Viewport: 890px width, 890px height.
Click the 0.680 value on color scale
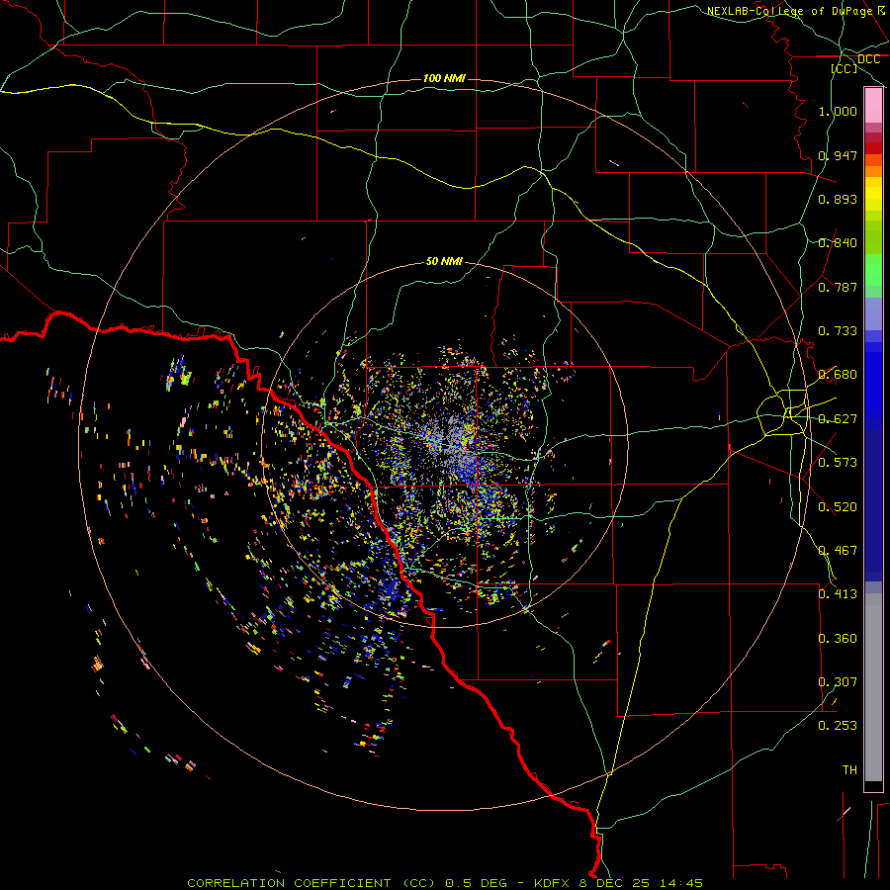[x=838, y=375]
